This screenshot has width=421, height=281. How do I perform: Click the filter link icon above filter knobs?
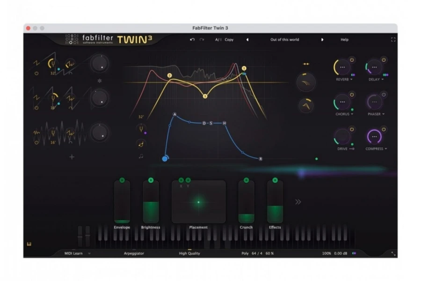click(306, 64)
